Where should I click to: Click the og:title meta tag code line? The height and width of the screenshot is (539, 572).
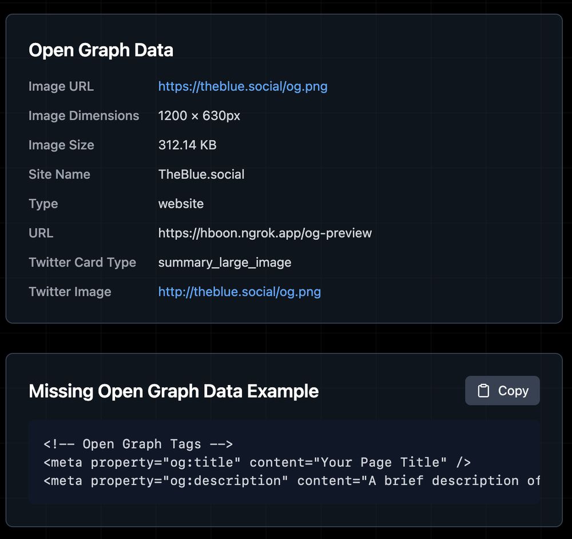click(257, 462)
